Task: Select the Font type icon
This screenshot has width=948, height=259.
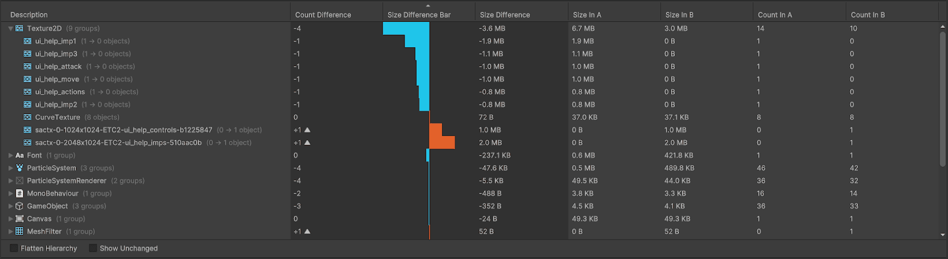Action: (20, 156)
